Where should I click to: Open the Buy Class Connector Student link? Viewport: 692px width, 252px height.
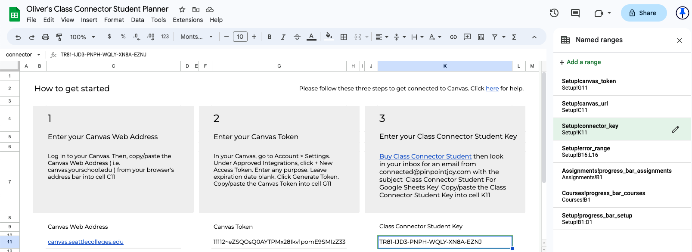(x=425, y=156)
